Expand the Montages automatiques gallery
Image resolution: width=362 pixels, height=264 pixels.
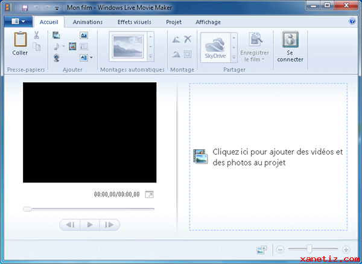coord(151,56)
